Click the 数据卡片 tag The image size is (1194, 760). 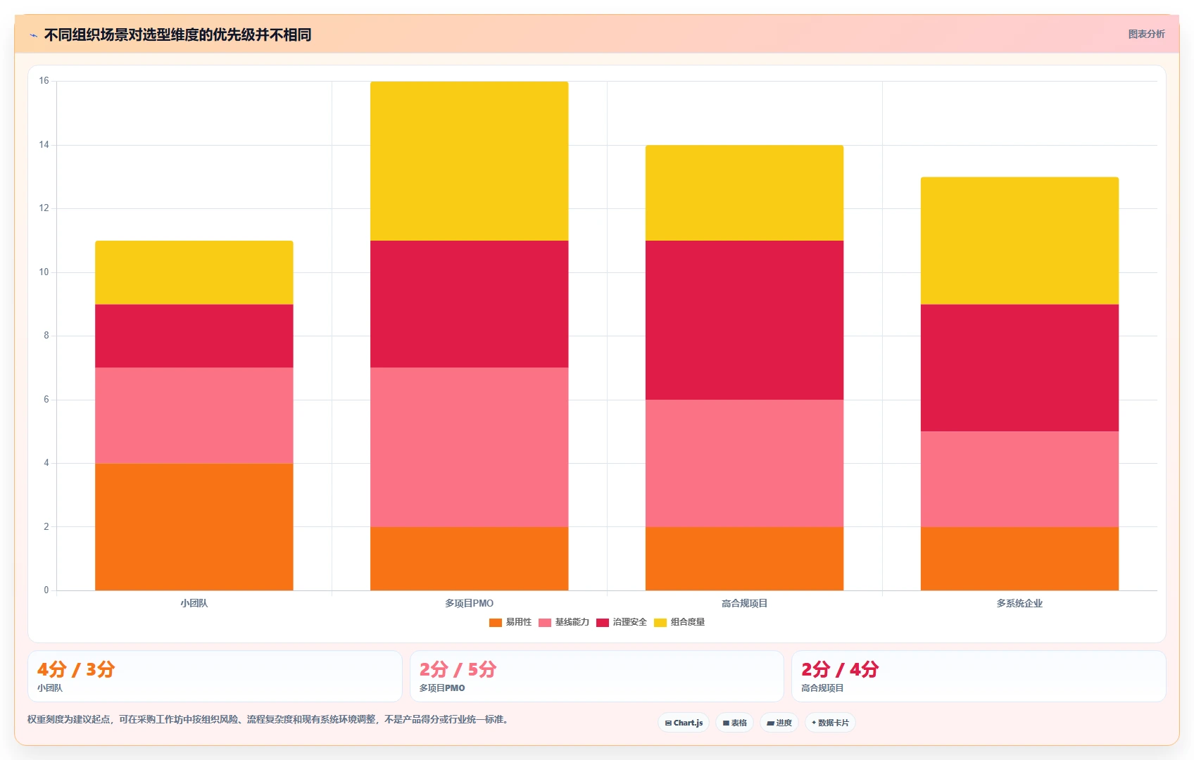[830, 723]
